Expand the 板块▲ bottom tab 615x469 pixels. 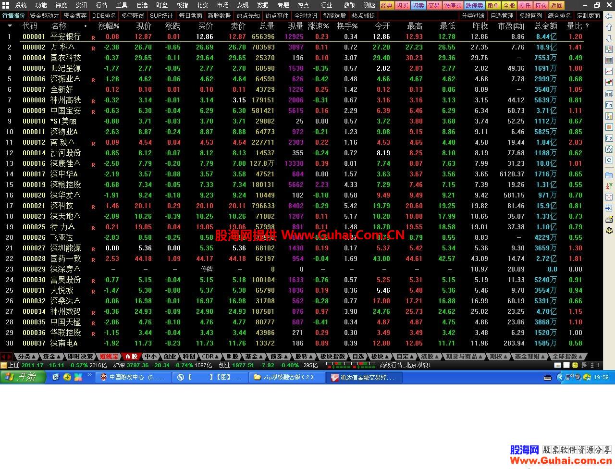click(x=380, y=357)
